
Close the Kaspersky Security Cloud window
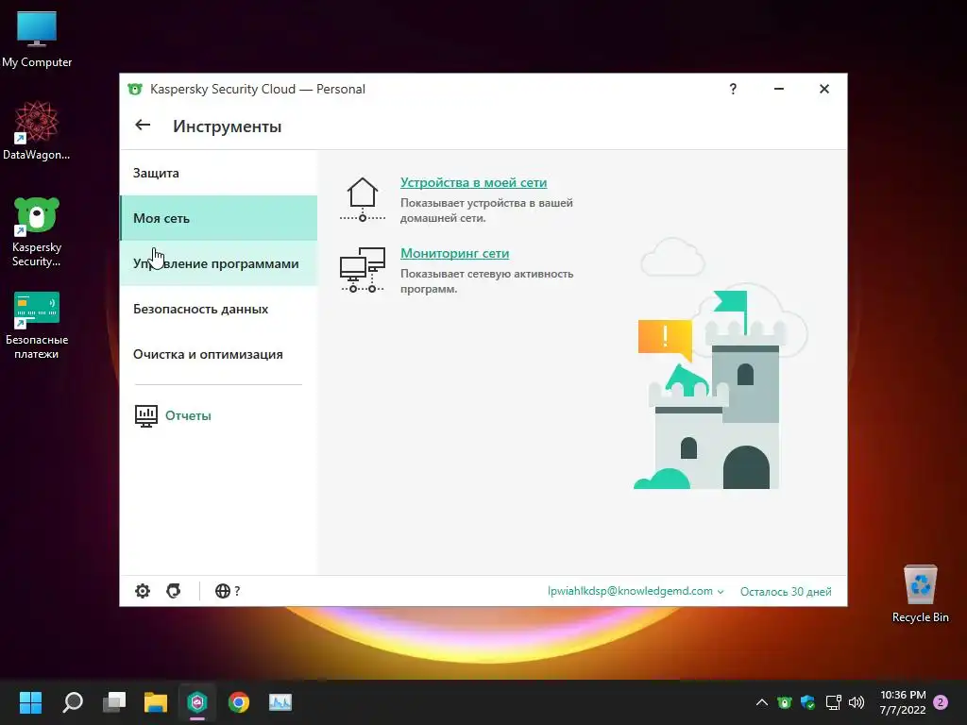(823, 89)
